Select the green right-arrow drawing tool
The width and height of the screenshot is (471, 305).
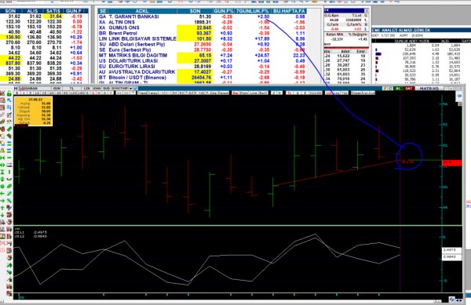(2, 201)
